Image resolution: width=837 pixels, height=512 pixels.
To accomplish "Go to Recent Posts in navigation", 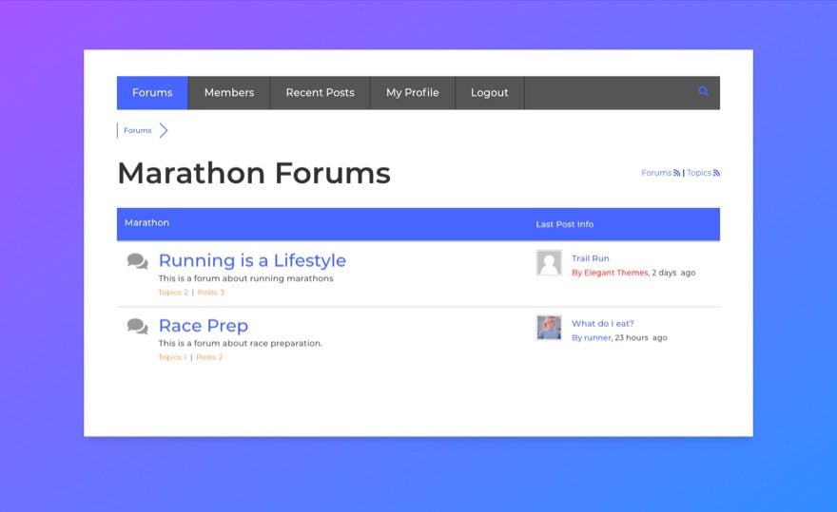I will 321,93.
